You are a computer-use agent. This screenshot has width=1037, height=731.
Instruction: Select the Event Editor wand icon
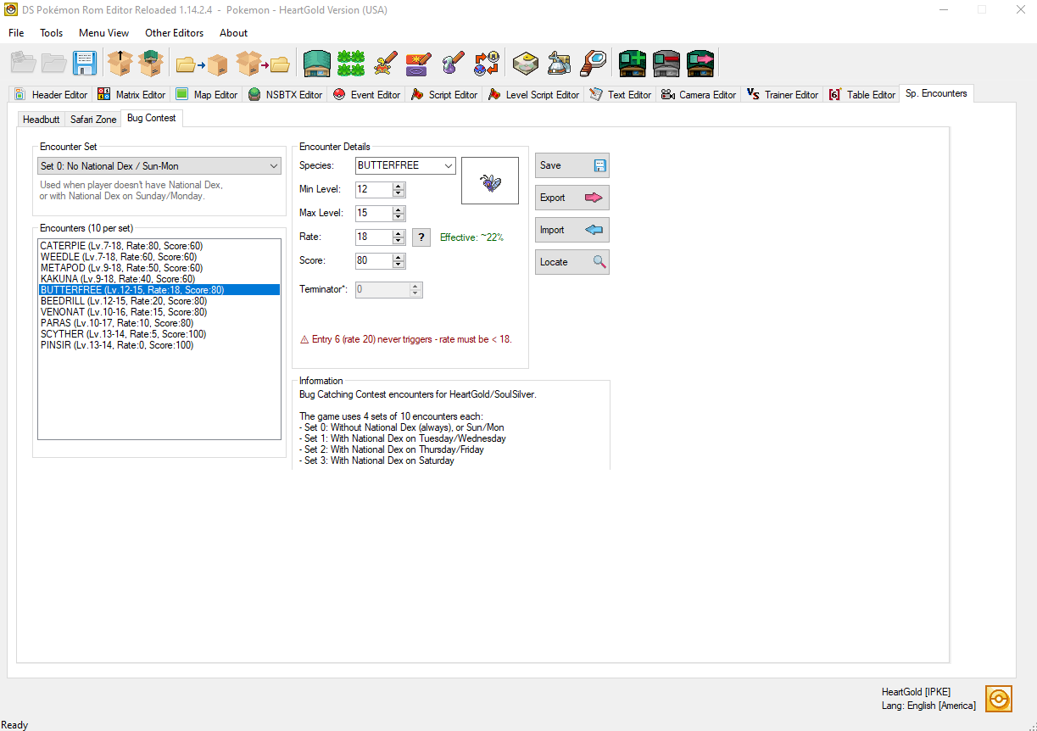pos(384,63)
